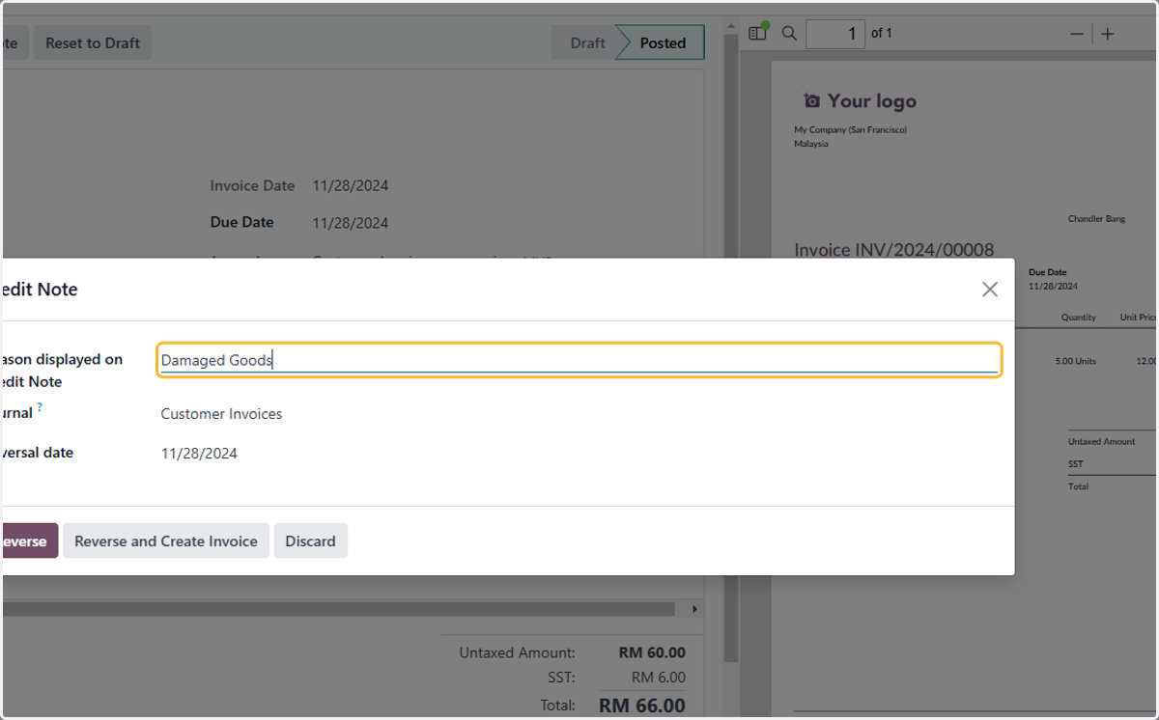The height and width of the screenshot is (720, 1159).
Task: Click the 5.00 Units quantity in PDF
Action: coord(1075,361)
